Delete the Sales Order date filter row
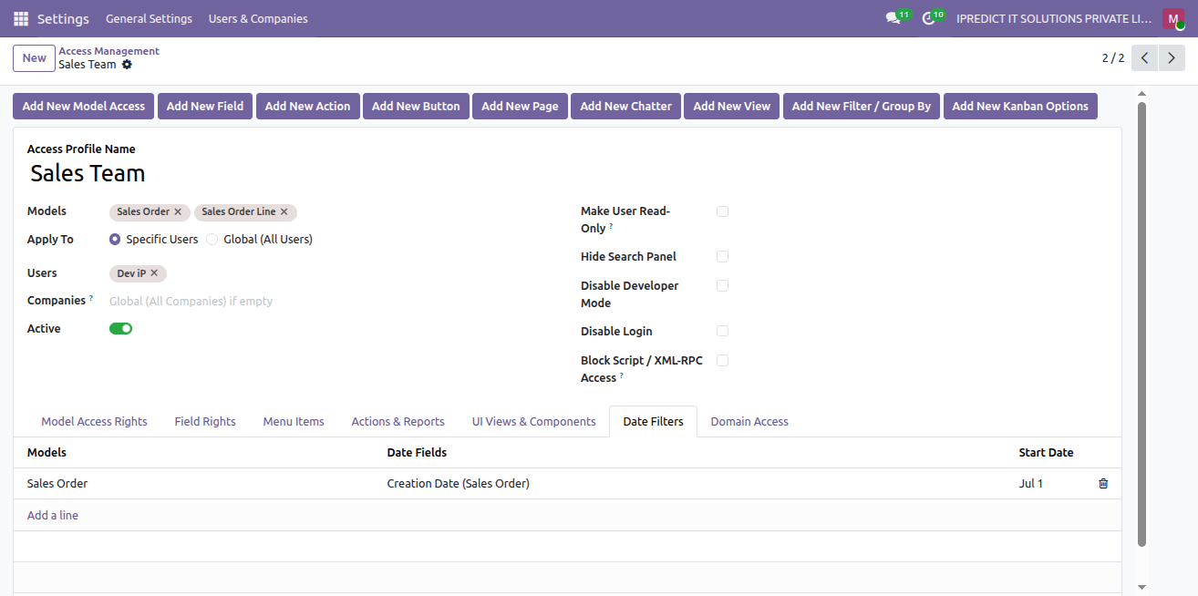 click(x=1103, y=484)
